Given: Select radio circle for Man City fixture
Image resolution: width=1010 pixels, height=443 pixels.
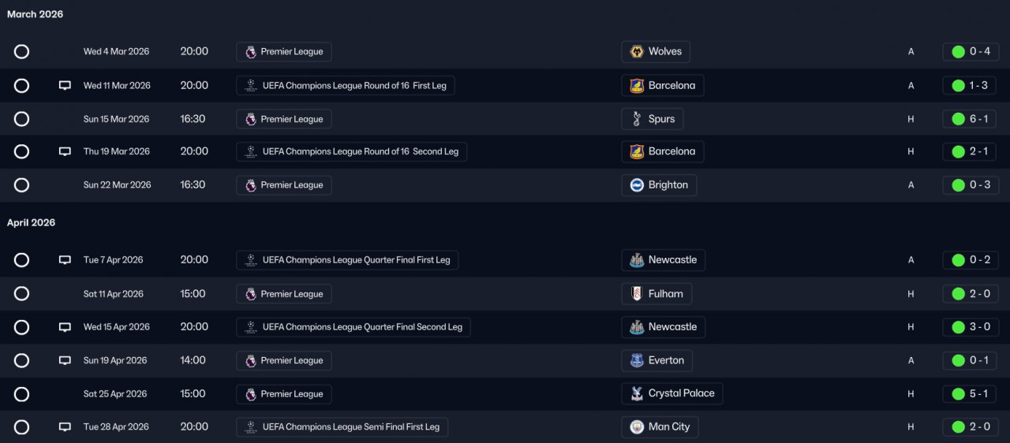Looking at the screenshot, I should pos(21,427).
